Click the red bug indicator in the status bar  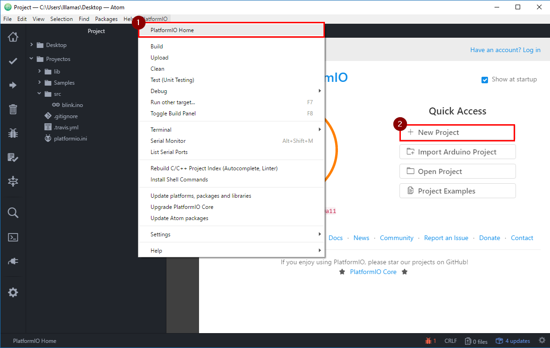point(430,341)
